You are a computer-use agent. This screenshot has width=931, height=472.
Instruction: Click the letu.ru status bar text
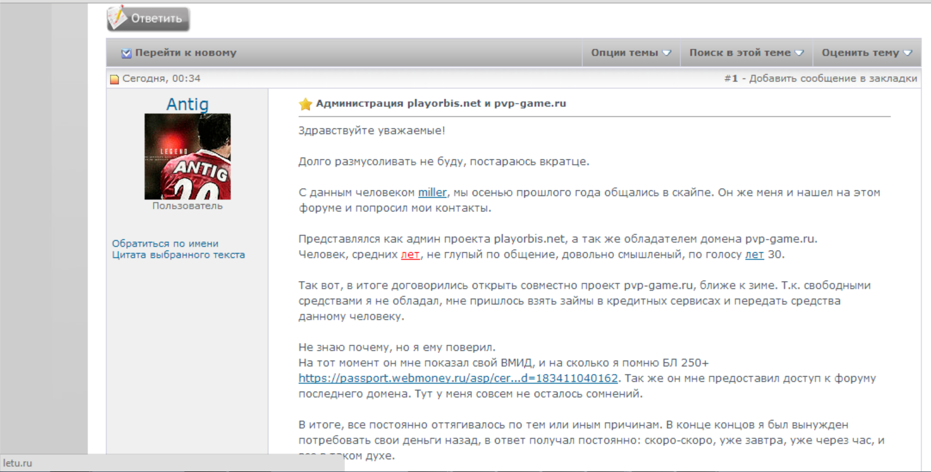tap(18, 463)
